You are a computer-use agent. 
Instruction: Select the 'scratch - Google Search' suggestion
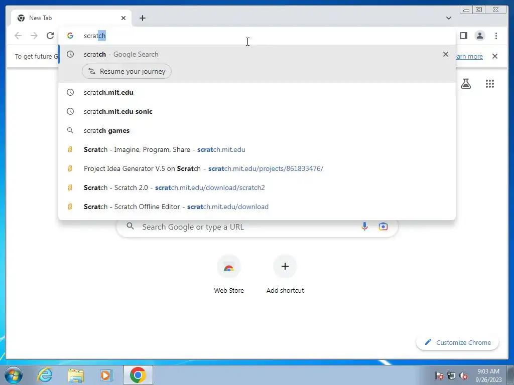(x=257, y=54)
